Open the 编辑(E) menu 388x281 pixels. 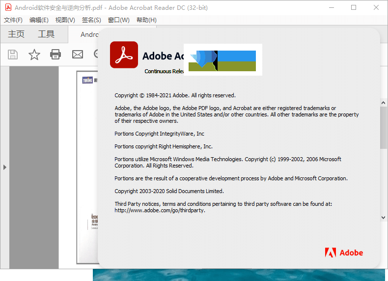pyautogui.click(x=39, y=20)
